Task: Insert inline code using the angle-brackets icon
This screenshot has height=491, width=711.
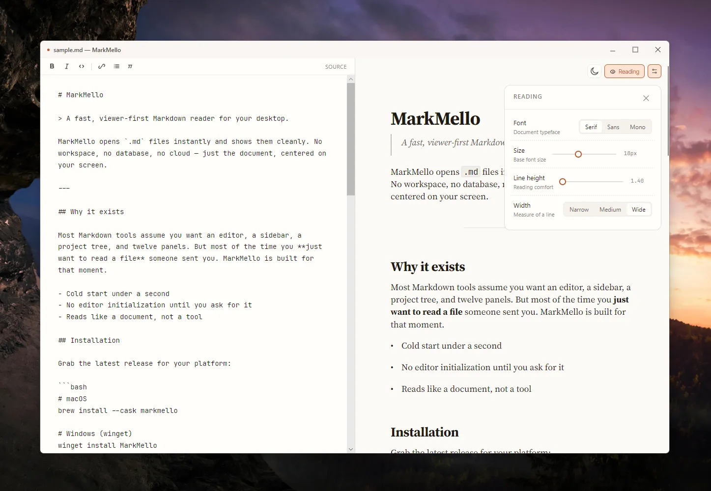Action: 82,66
